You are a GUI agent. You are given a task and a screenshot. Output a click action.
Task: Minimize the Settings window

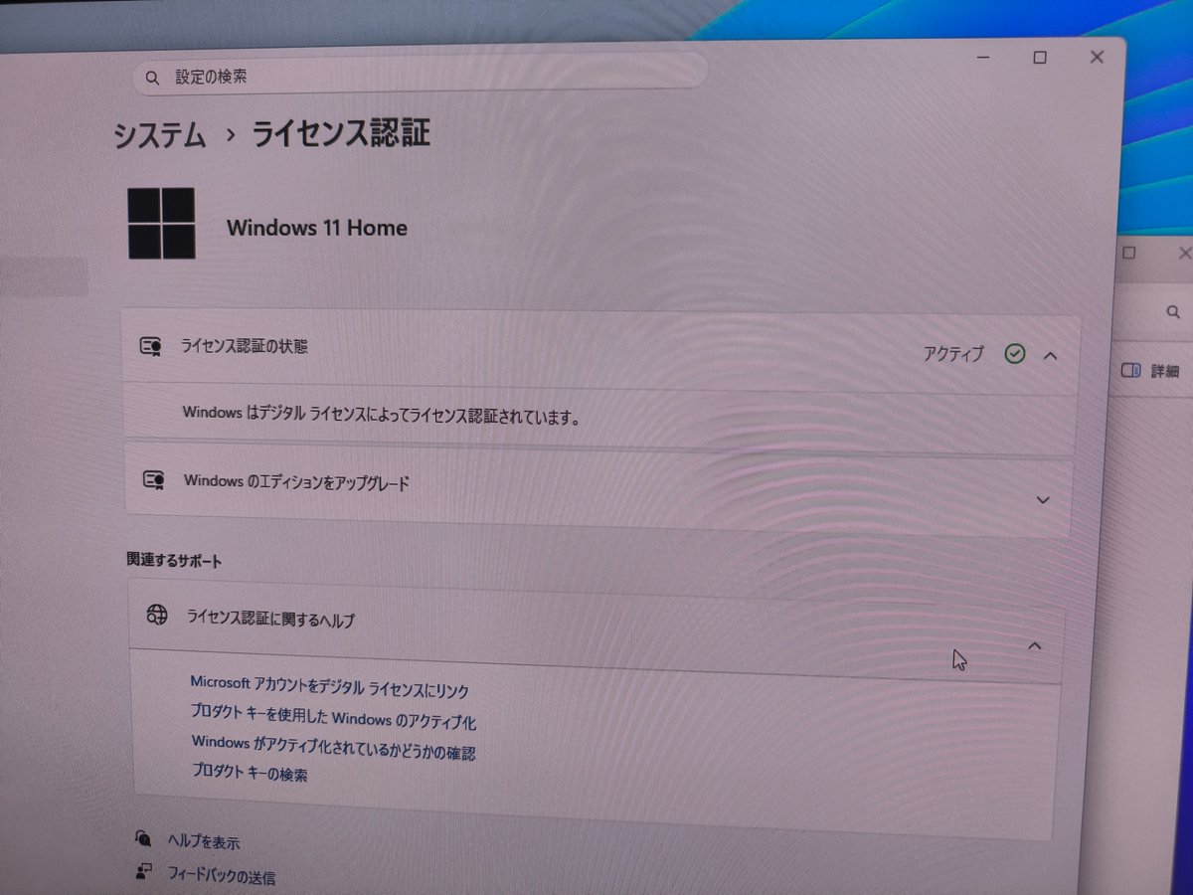tap(983, 59)
